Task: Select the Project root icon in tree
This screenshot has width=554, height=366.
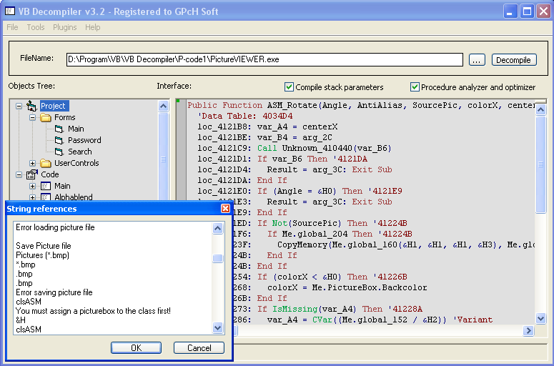Action: [x=31, y=106]
